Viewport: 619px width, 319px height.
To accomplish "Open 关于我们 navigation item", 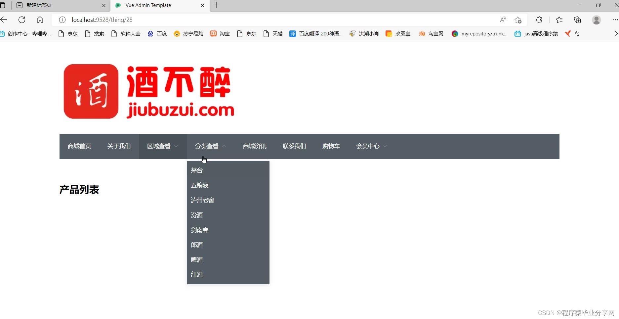I will click(119, 146).
